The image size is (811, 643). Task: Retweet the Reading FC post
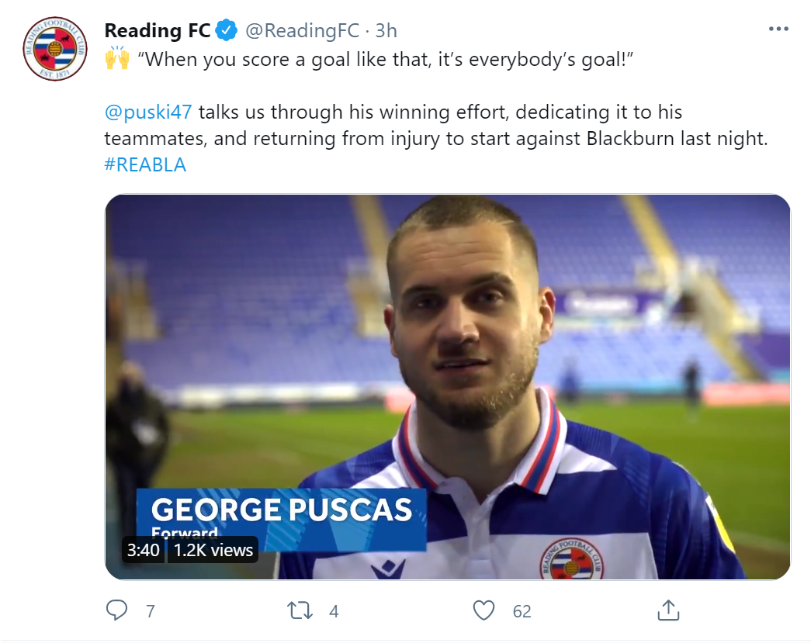tap(300, 610)
